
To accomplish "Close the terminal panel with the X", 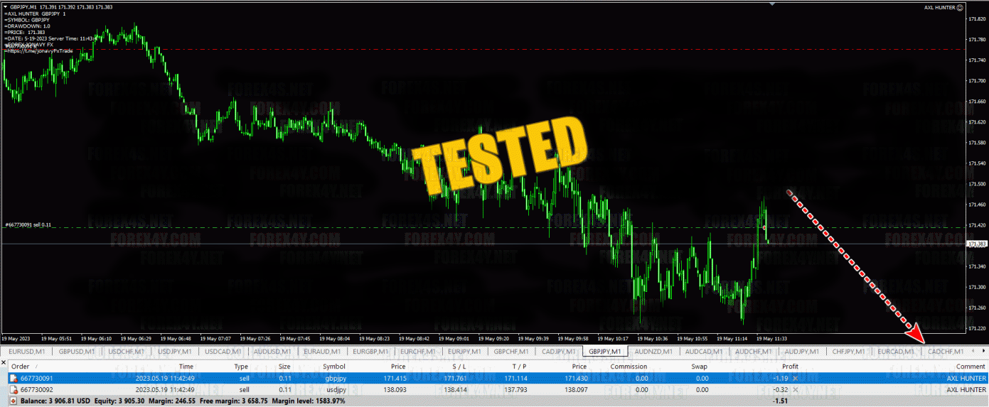I will (4, 362).
